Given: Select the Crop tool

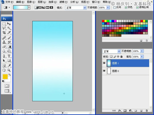Looking at the screenshot, I should [4, 32].
